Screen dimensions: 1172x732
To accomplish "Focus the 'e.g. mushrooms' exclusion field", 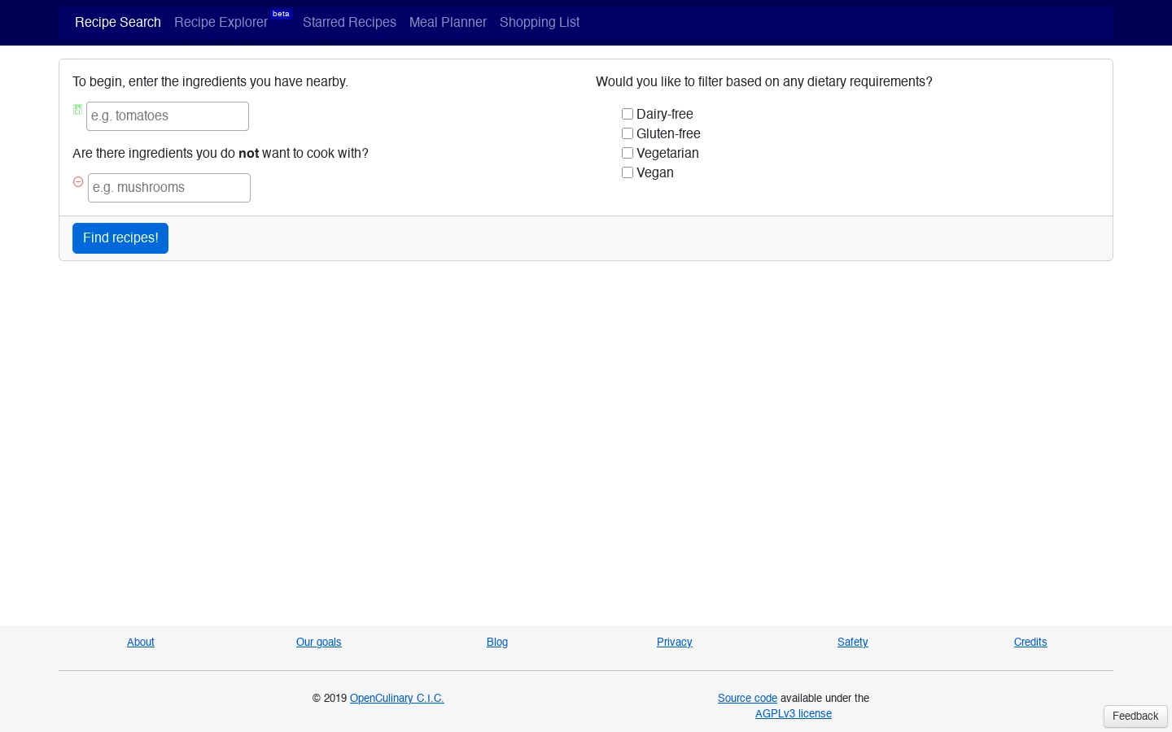I will coord(169,188).
